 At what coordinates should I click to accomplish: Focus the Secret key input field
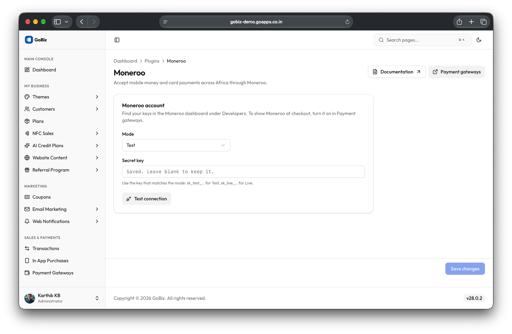point(243,172)
